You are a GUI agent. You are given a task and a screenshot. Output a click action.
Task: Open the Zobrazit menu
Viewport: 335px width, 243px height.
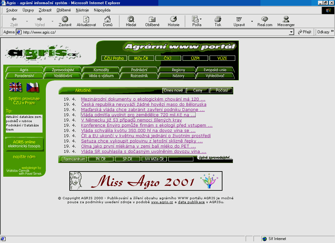45,10
